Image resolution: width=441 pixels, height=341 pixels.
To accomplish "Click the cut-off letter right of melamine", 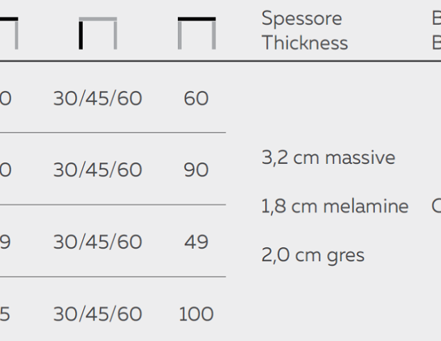I will [x=436, y=206].
